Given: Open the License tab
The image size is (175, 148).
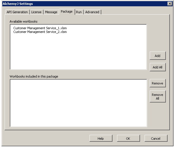Looking at the screenshot, I should [36, 12].
